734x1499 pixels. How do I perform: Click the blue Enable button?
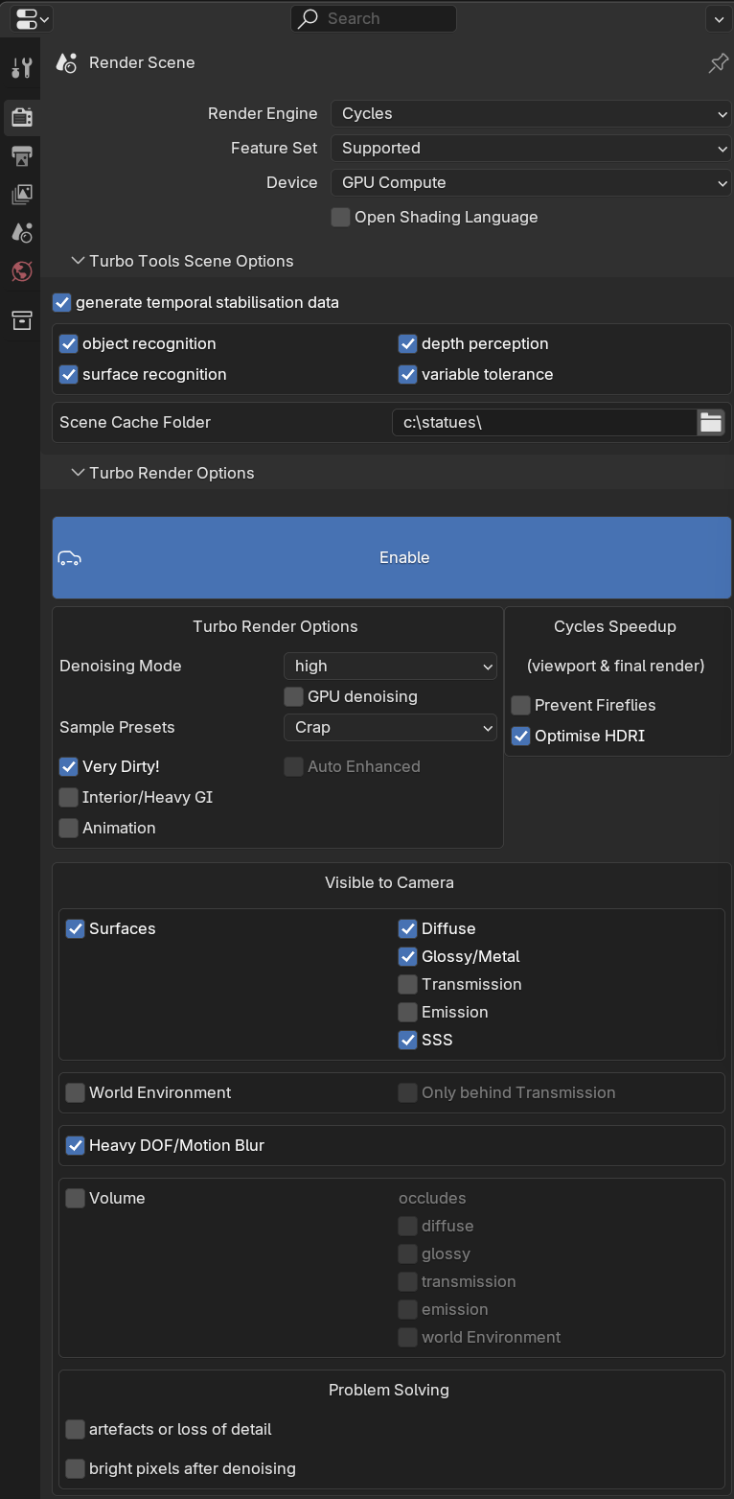[391, 557]
